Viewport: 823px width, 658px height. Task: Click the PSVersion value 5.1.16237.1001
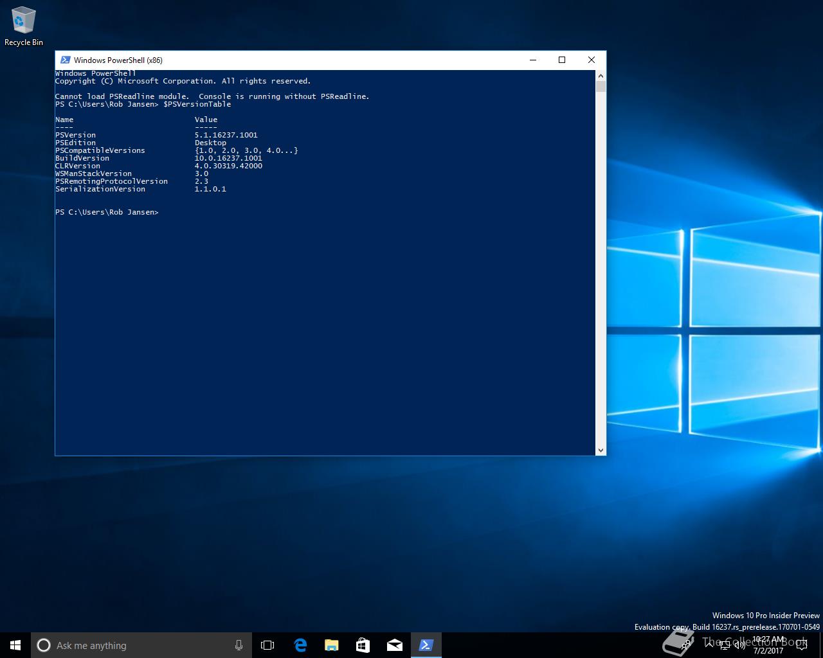[x=226, y=135]
